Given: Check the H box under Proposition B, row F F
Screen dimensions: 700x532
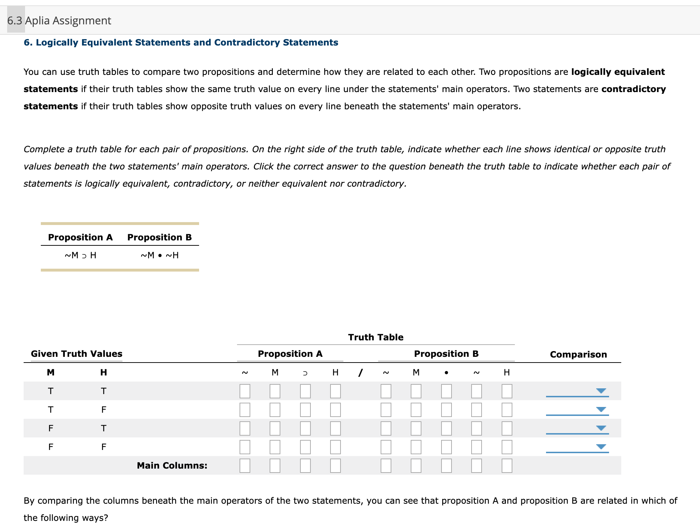Looking at the screenshot, I should [x=506, y=447].
